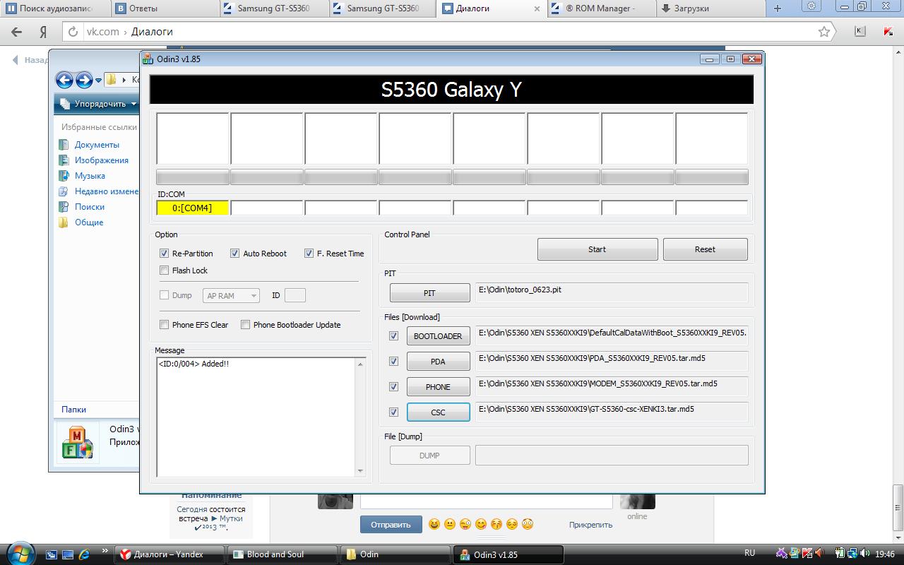
Task: Choose a PIT file via PIT button
Action: tap(429, 293)
